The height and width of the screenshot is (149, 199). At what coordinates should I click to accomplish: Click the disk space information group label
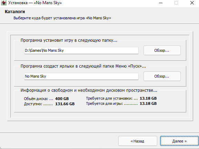tap(89, 90)
